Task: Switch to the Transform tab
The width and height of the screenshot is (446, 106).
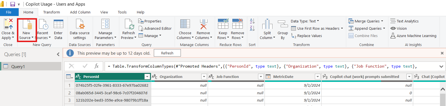Action: (x=51, y=12)
